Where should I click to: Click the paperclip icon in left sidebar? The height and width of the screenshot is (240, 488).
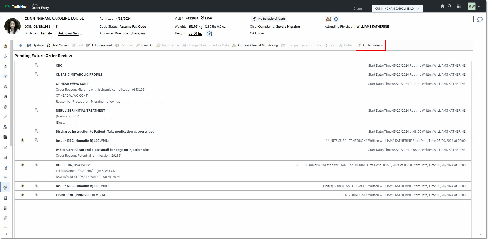tap(5, 178)
